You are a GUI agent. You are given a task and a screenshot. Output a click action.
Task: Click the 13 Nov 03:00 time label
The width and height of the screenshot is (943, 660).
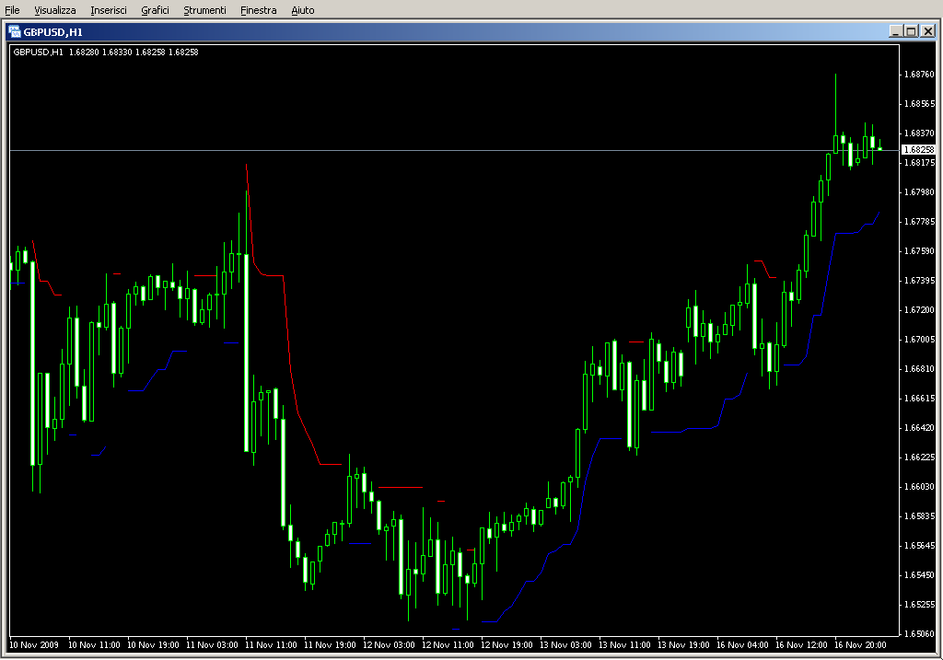click(565, 645)
